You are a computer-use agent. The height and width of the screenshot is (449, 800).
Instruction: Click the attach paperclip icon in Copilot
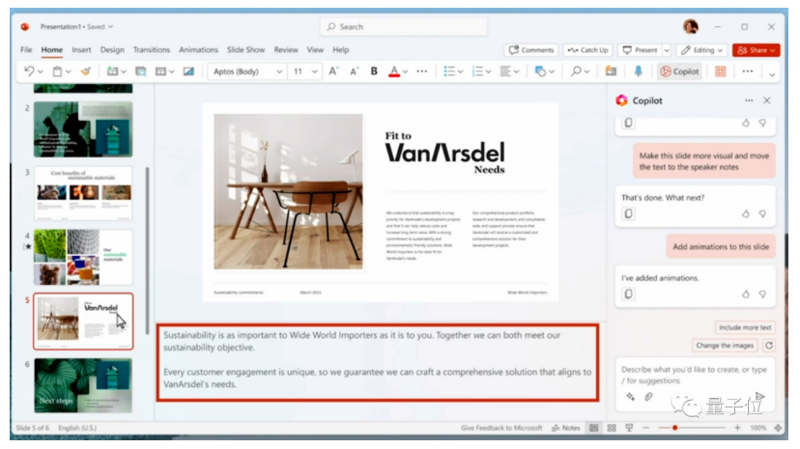click(648, 397)
